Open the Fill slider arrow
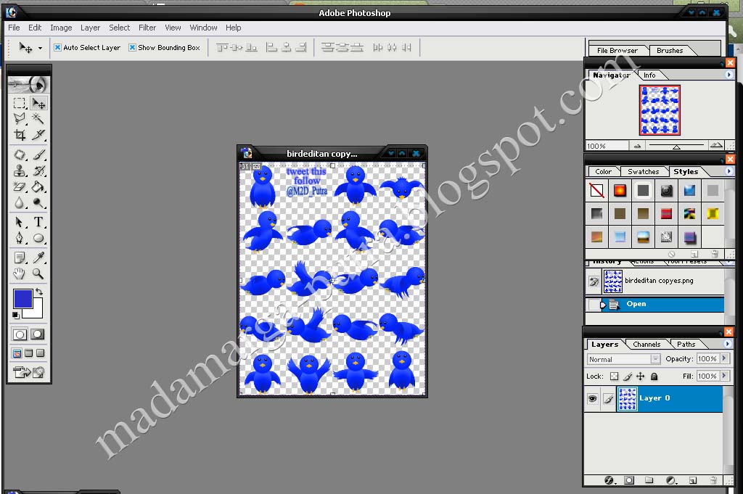 (724, 376)
